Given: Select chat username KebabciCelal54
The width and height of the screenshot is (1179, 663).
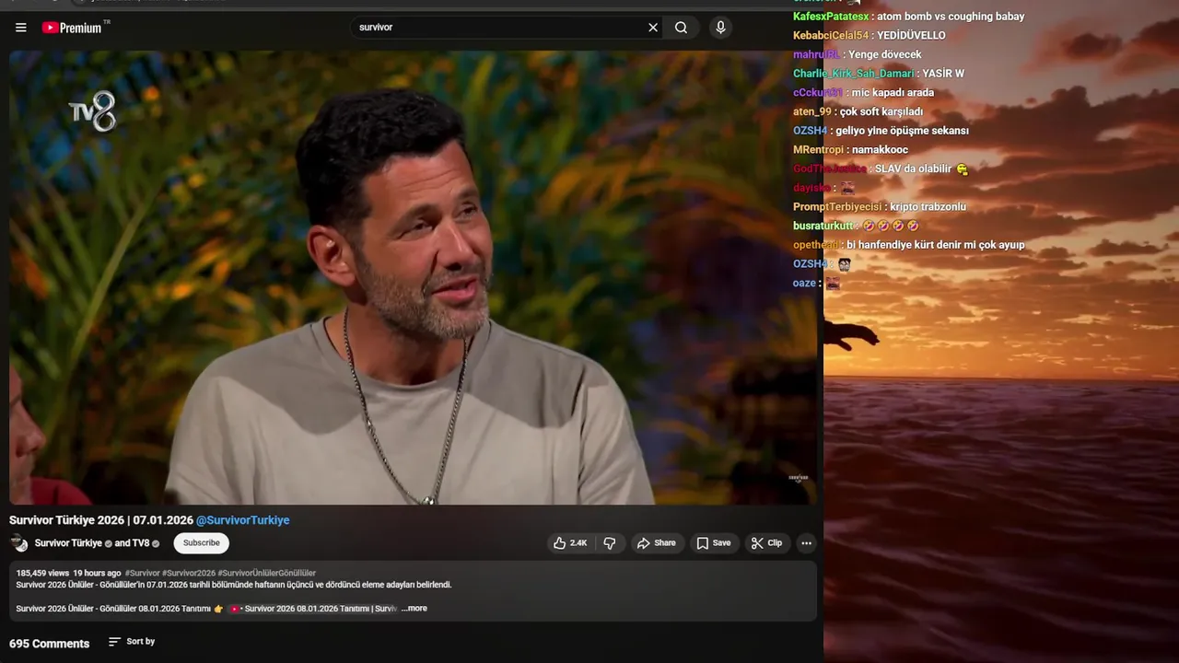Looking at the screenshot, I should coord(831,36).
